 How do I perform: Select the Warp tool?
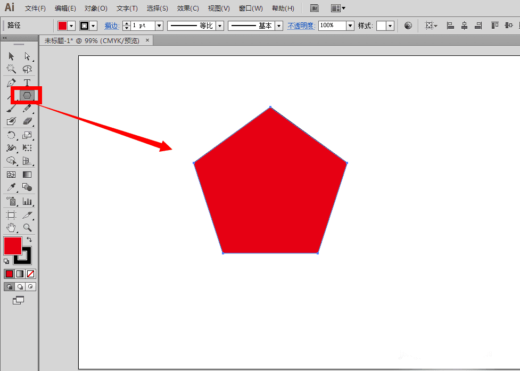coord(11,148)
